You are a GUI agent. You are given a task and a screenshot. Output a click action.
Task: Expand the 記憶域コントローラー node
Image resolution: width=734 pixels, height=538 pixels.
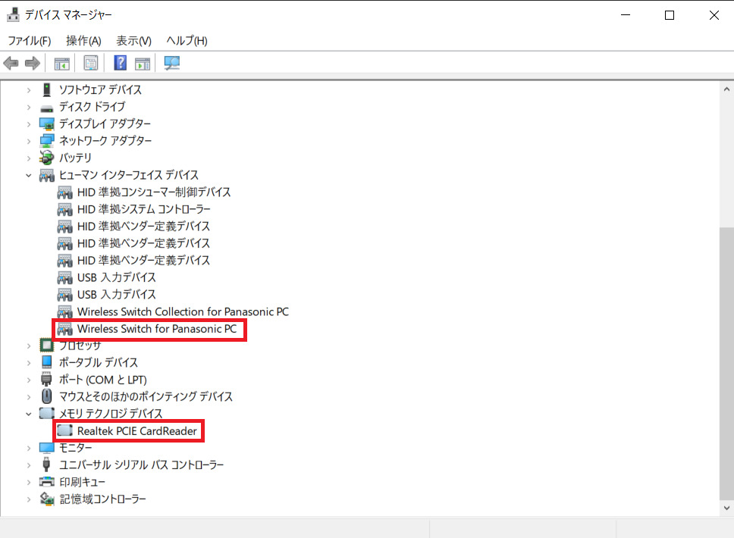click(x=29, y=499)
